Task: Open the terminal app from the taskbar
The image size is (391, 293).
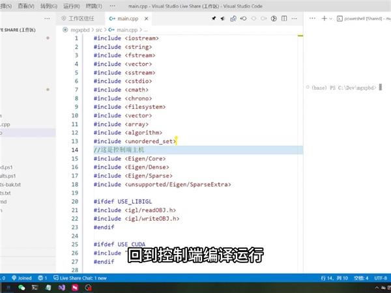Action: (35, 288)
